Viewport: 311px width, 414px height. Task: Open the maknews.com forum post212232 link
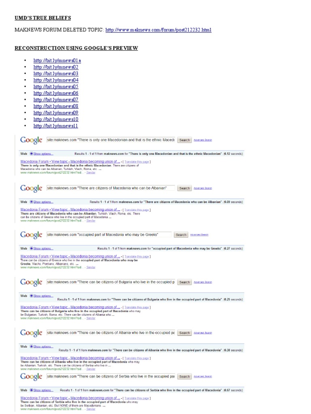158,30
